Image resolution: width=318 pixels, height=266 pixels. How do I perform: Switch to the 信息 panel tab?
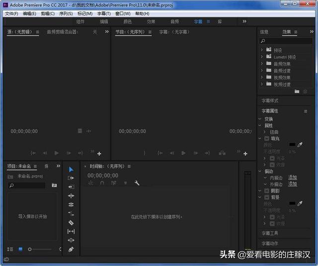(x=264, y=32)
